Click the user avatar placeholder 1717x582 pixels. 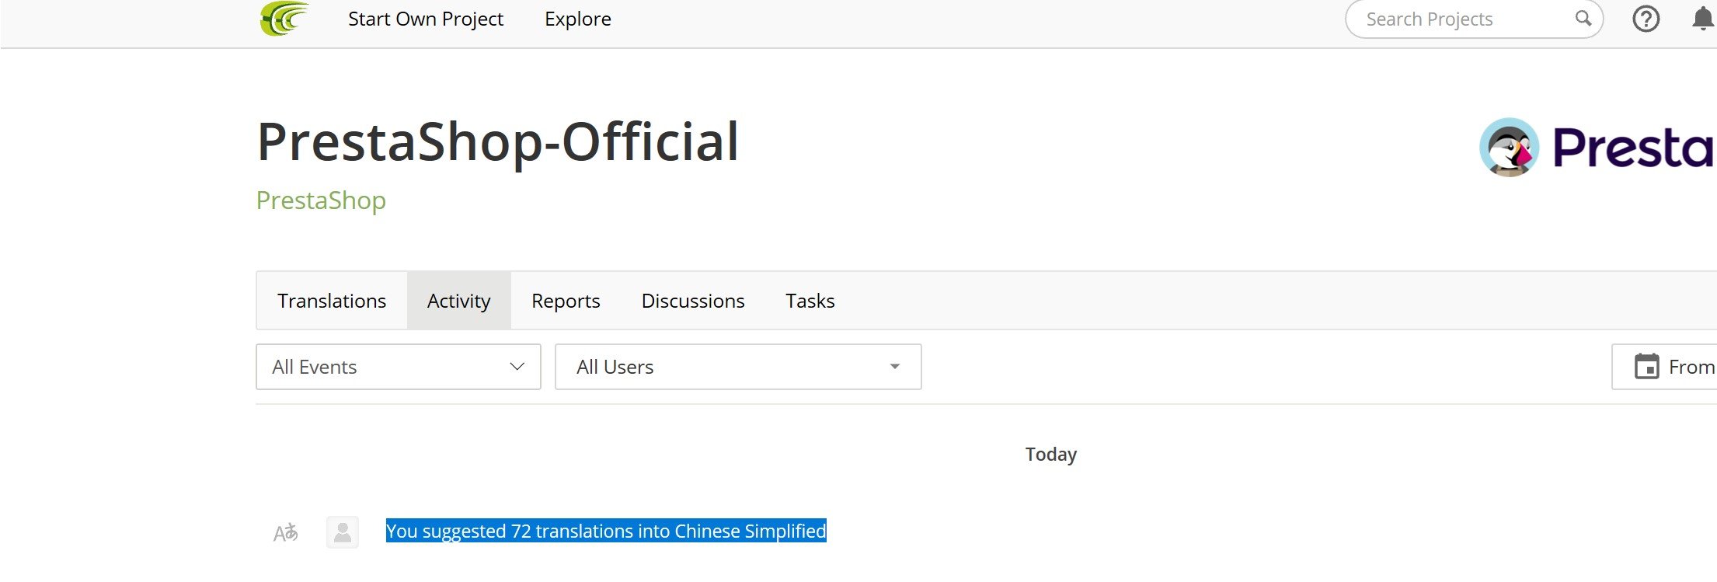point(343,533)
